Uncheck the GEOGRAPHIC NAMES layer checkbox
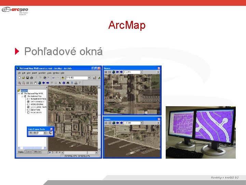This screenshot has height=185, width=246. tap(28, 107)
